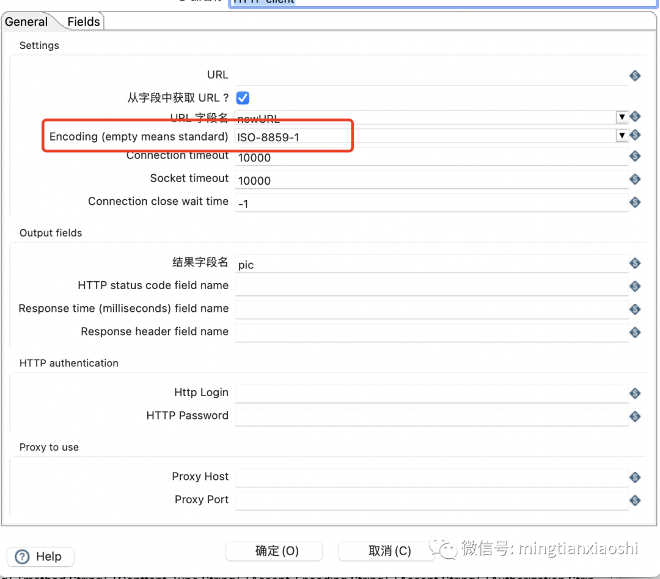660x579 pixels.
Task: Open variable picker for HTTP status code field
Action: pyautogui.click(x=635, y=286)
